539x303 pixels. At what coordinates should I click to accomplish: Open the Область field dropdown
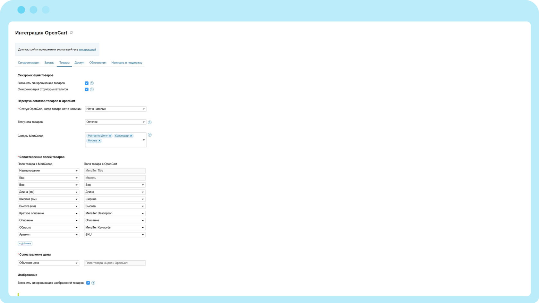[48, 227]
